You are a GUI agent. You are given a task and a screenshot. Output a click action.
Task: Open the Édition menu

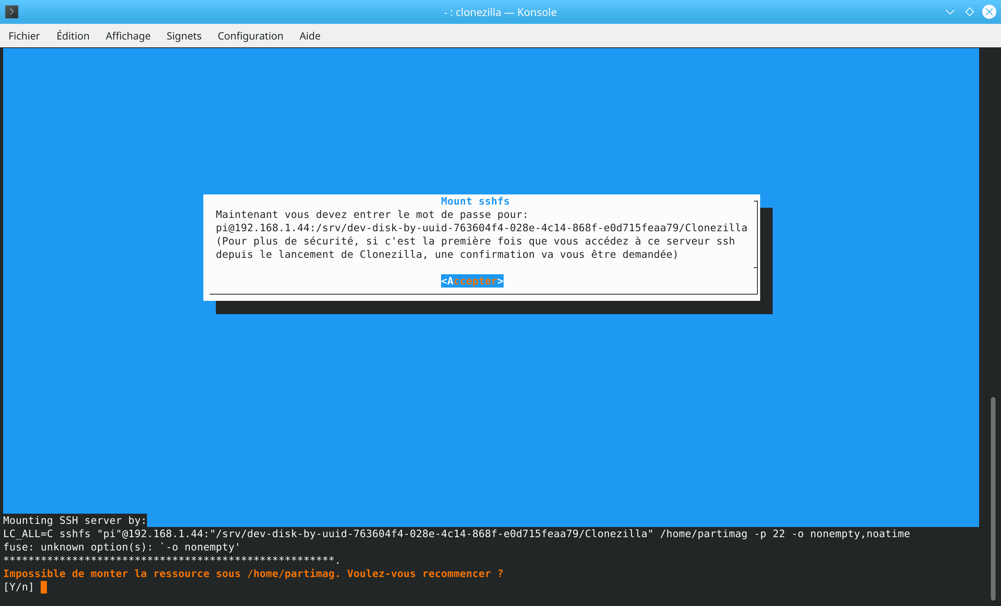(73, 36)
